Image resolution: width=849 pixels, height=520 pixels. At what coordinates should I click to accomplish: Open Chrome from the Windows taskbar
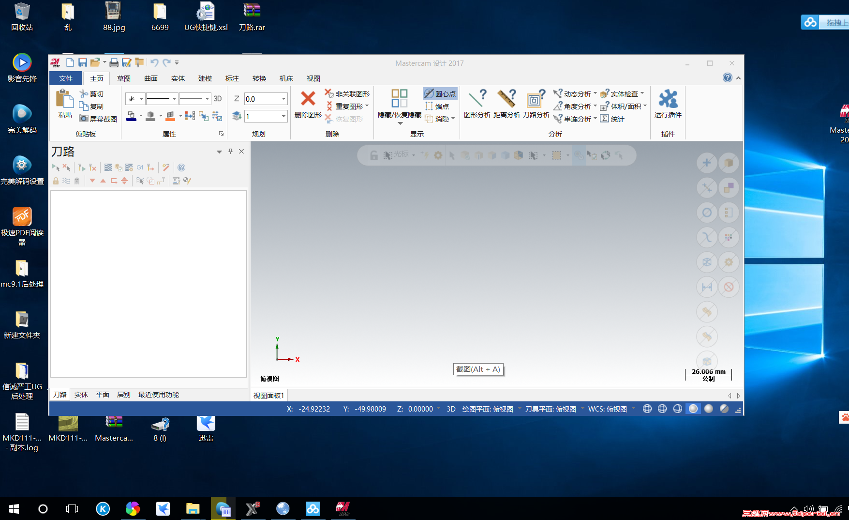pos(133,509)
